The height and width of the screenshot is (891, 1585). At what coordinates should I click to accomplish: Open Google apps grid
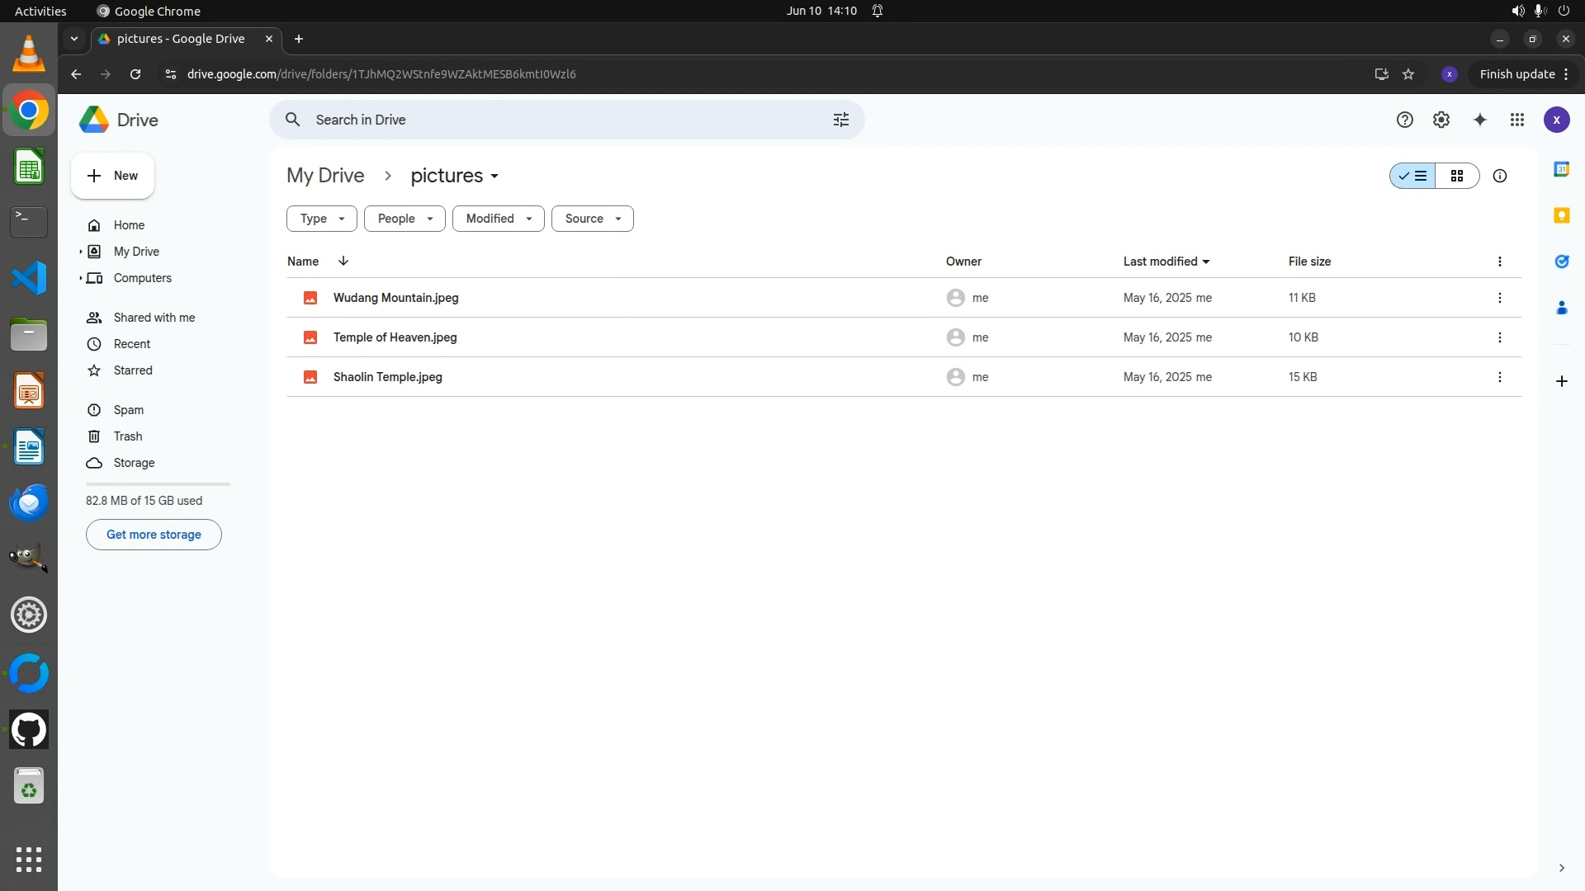[1516, 120]
